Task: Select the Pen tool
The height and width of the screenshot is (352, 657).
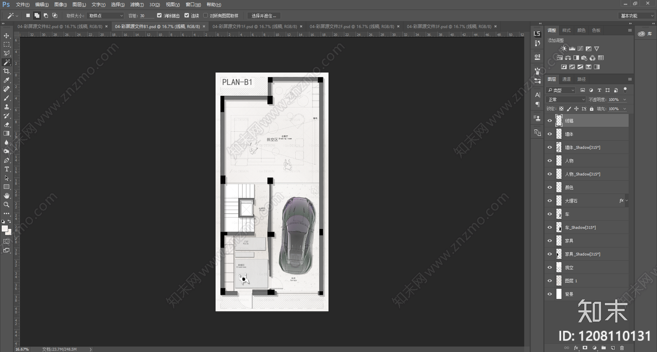Action: point(7,160)
